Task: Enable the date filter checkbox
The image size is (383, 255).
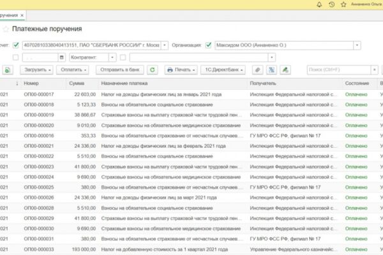Action: click(x=15, y=57)
